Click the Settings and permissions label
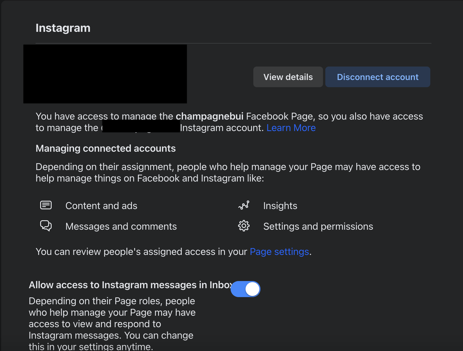463x351 pixels. [x=318, y=226]
